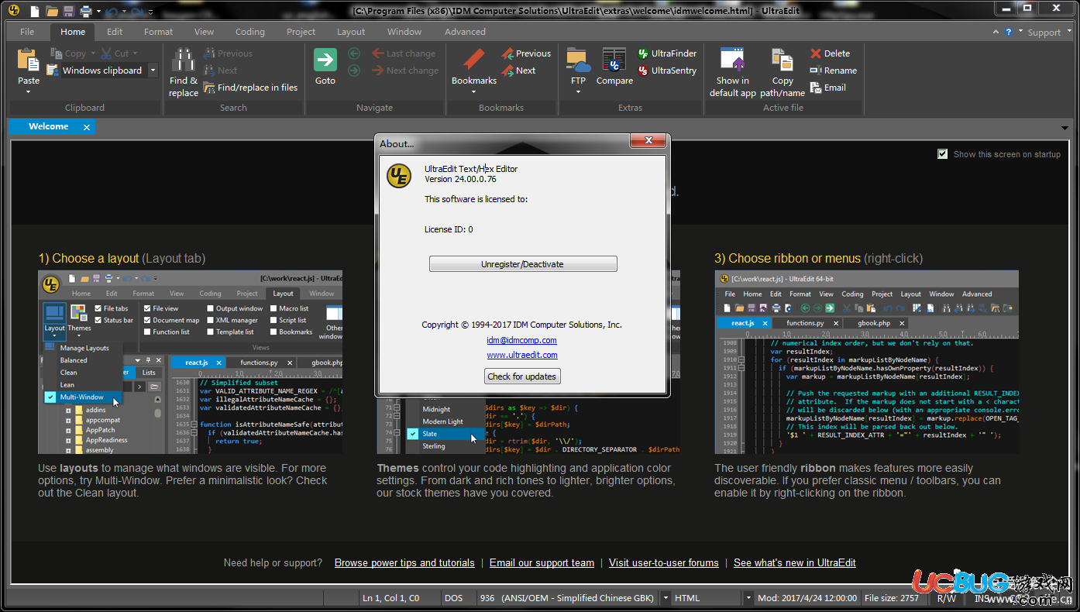Switch to the Project ribbon tab
Image resolution: width=1080 pixels, height=612 pixels.
point(301,32)
